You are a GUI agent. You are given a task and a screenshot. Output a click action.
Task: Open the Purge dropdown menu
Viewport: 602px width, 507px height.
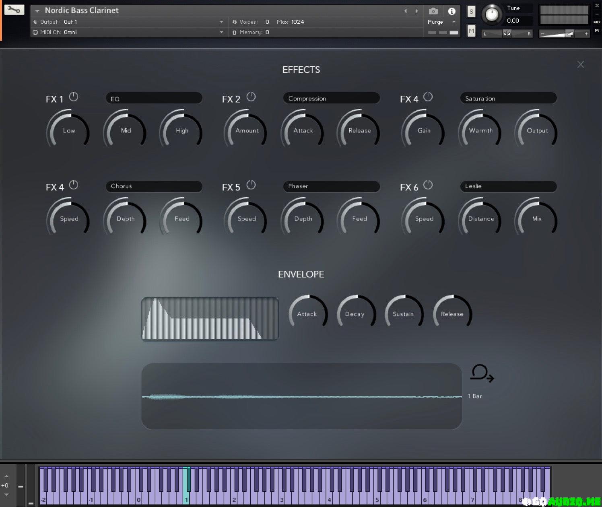click(441, 22)
